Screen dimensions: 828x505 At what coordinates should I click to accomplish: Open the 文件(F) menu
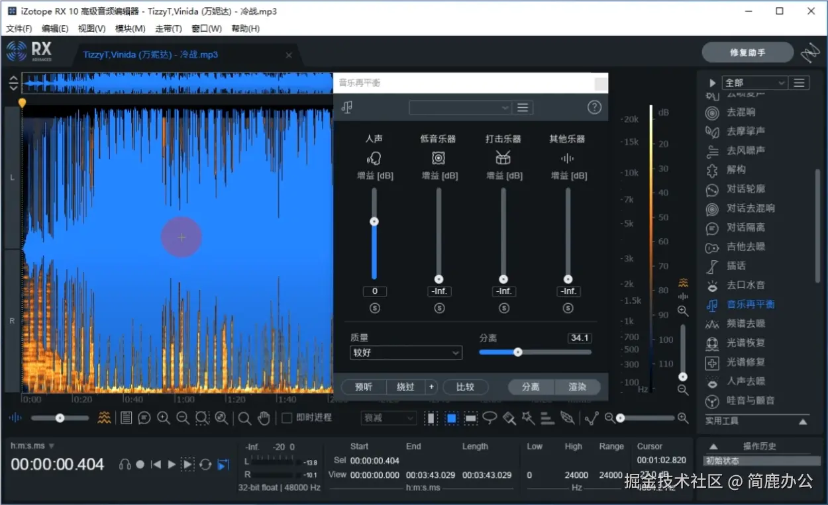(x=19, y=28)
